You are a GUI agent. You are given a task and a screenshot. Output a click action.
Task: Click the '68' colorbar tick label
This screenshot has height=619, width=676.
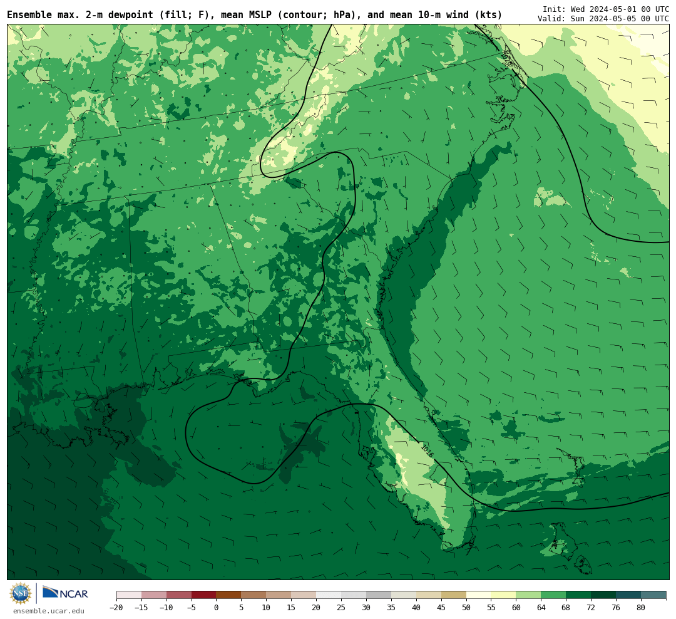[566, 608]
